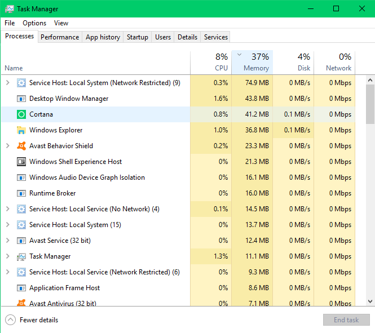Screen dimensions: 375x333
Task: Click the 36.8 MB memory value
Action: (257, 130)
